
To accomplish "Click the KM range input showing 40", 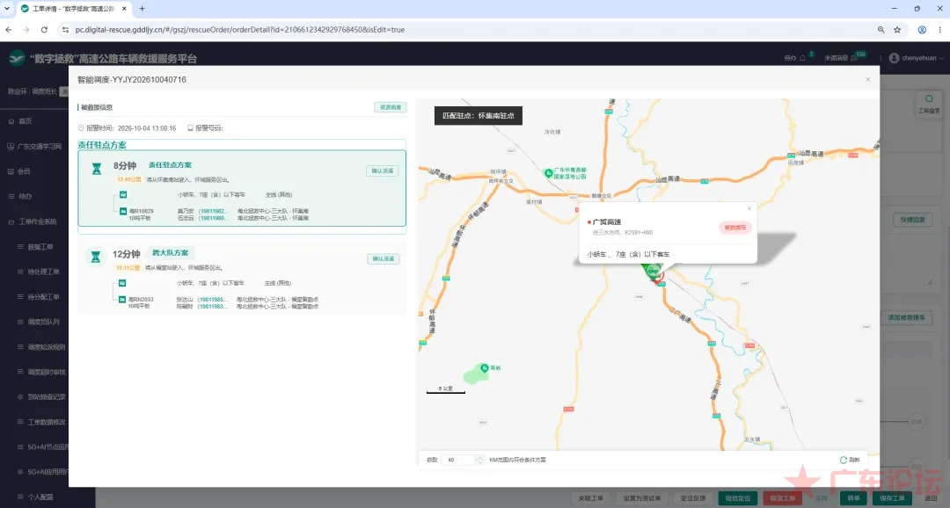I will (458, 460).
